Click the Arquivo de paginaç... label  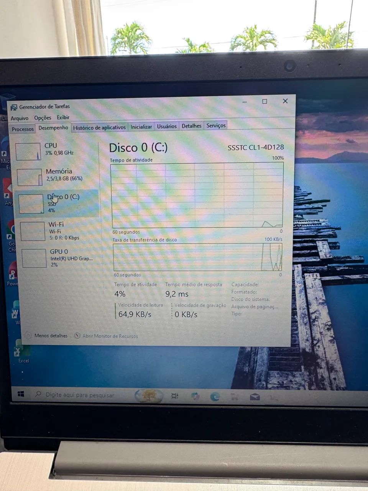255,306
